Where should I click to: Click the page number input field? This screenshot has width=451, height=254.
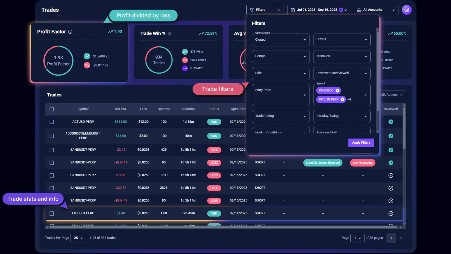pyautogui.click(x=357, y=238)
